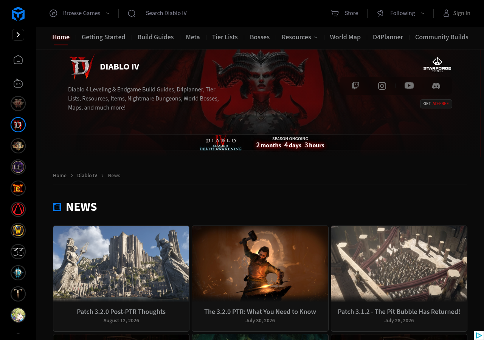Image resolution: width=484 pixels, height=340 pixels.
Task: Open the Tier Lists tab
Action: click(x=225, y=37)
